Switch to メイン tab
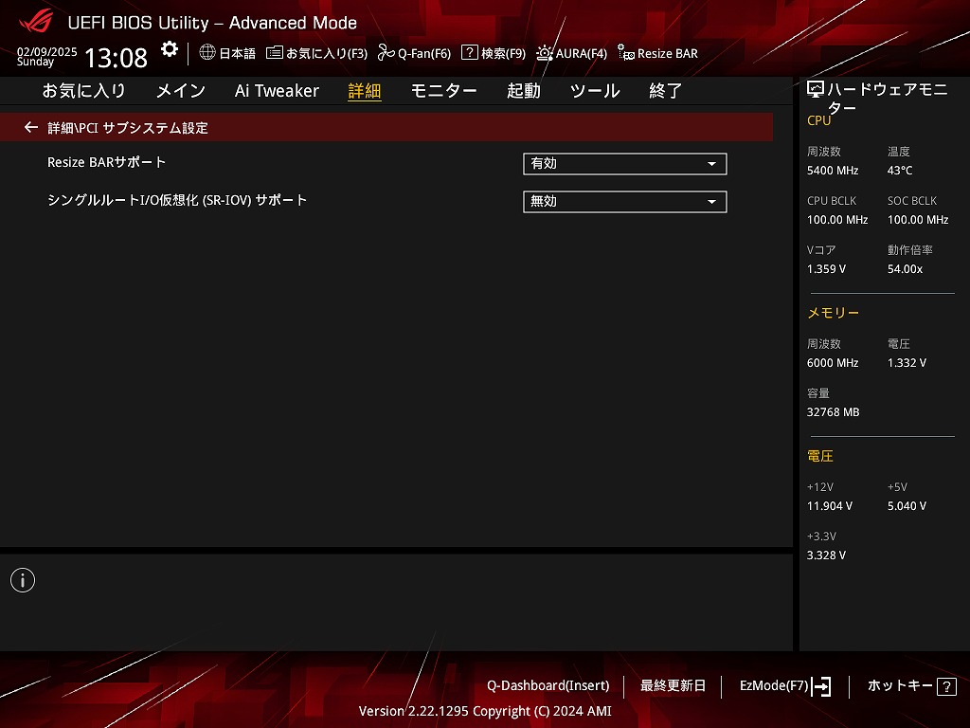 181,91
